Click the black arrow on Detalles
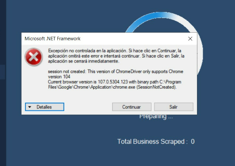The width and height of the screenshot is (235, 166). pos(30,107)
